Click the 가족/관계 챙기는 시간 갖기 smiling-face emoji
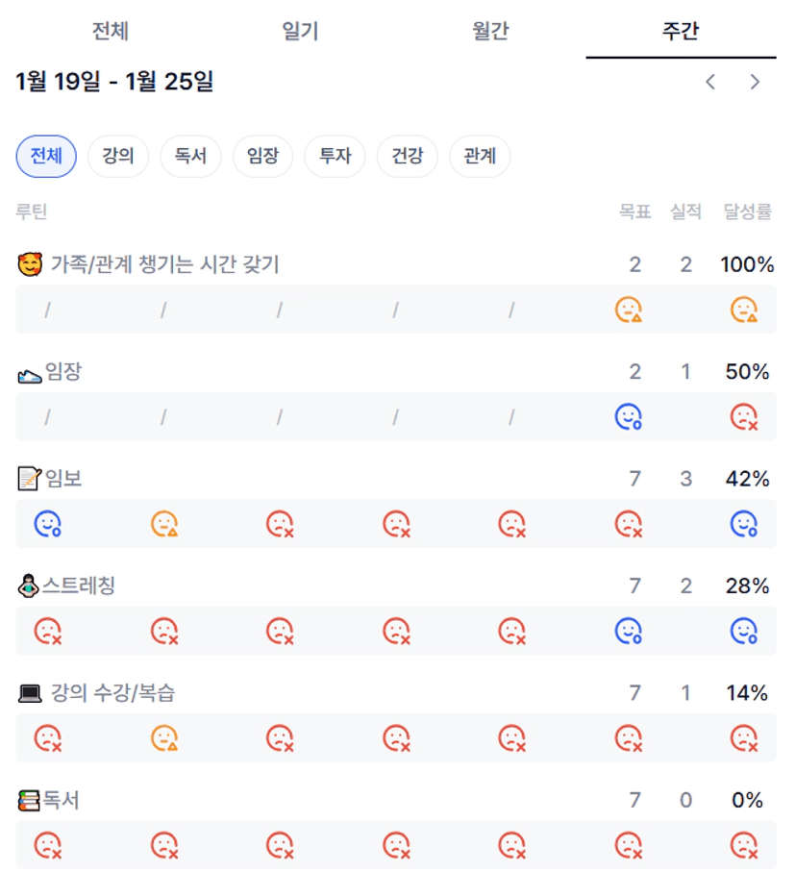 [31, 264]
